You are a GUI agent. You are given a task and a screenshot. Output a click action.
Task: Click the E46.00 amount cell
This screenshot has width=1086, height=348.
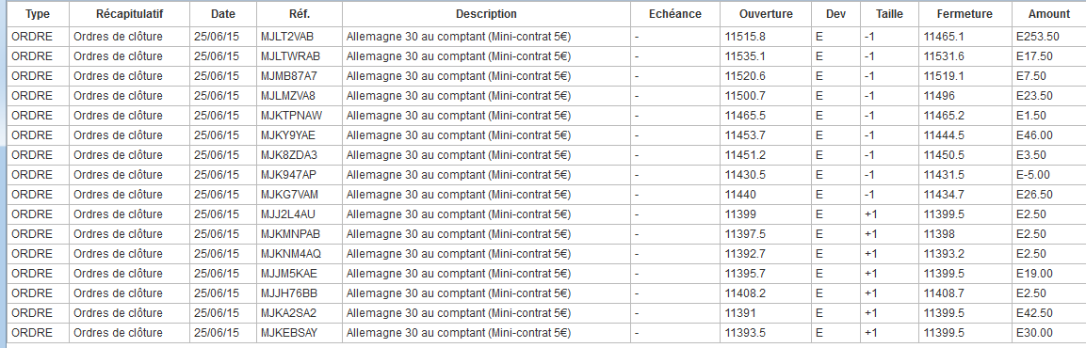[x=1048, y=135]
